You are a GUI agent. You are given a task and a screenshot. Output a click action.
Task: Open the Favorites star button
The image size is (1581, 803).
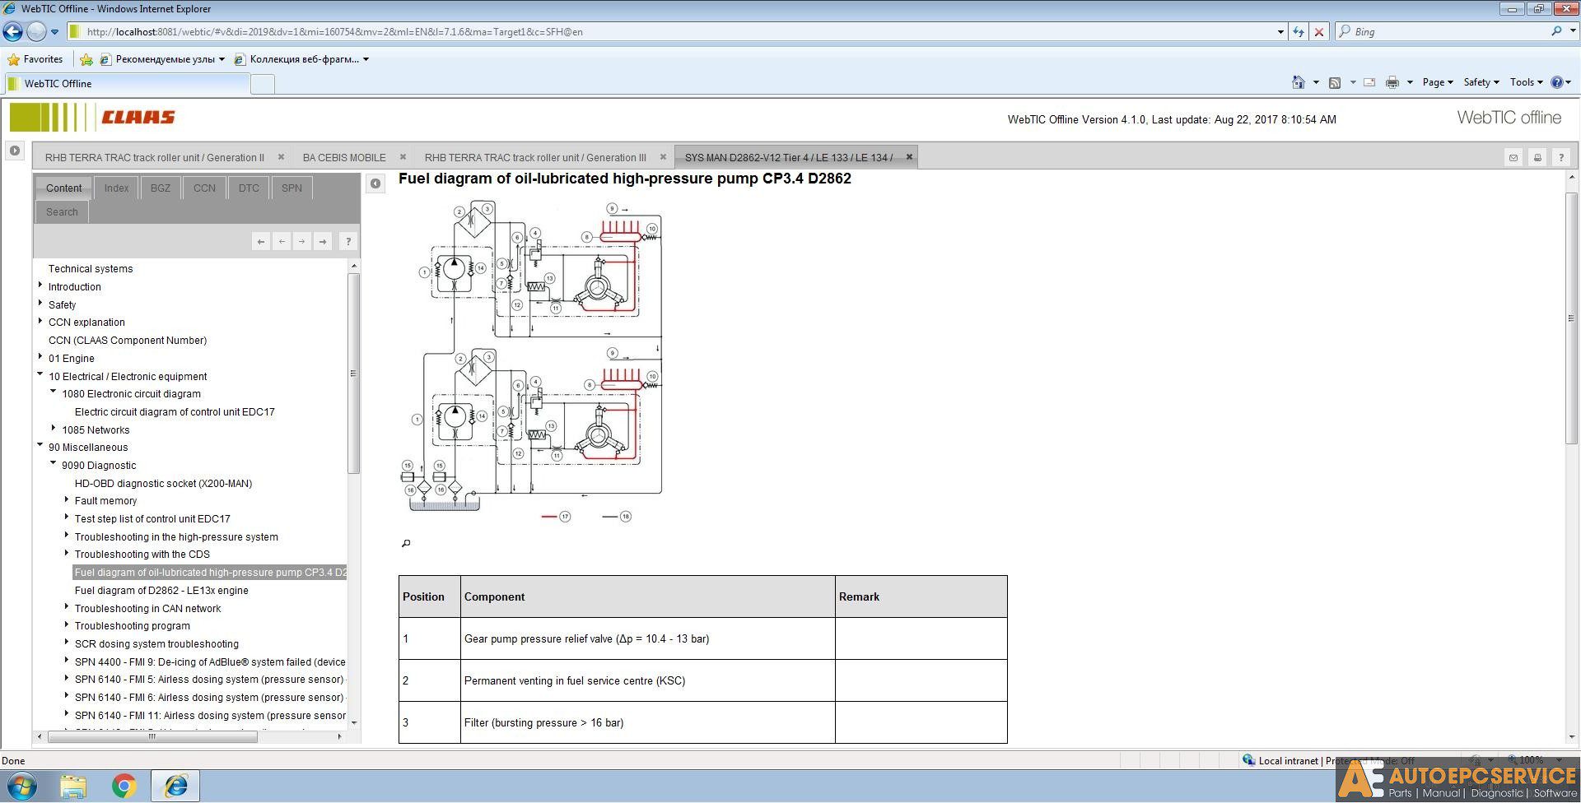click(35, 59)
